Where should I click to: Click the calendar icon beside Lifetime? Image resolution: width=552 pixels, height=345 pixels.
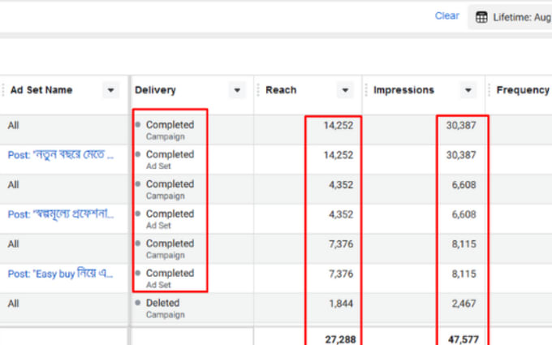(481, 17)
